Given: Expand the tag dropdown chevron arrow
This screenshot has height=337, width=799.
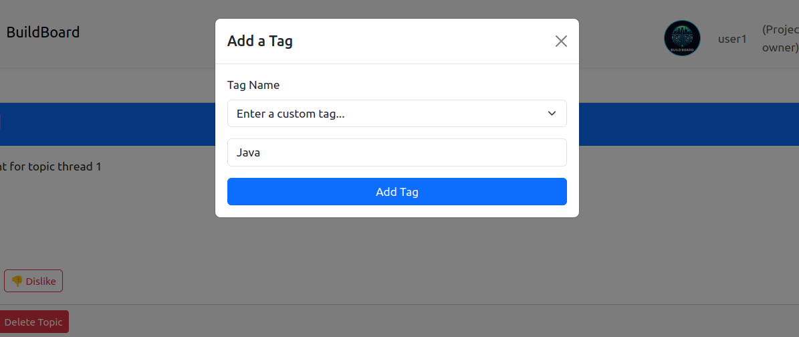Looking at the screenshot, I should pyautogui.click(x=552, y=114).
